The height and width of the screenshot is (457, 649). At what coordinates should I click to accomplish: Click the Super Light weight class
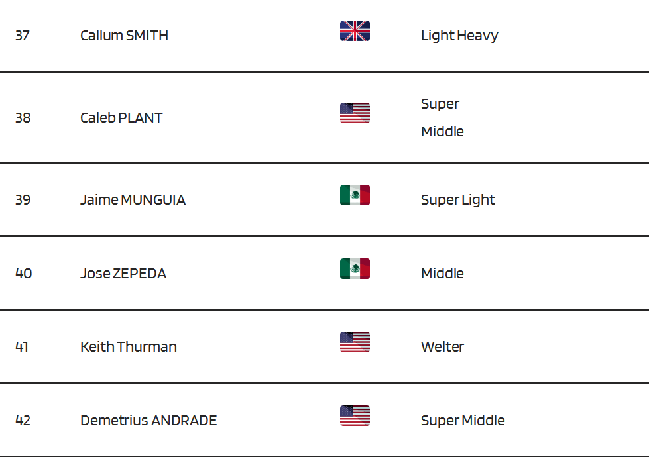(x=458, y=200)
